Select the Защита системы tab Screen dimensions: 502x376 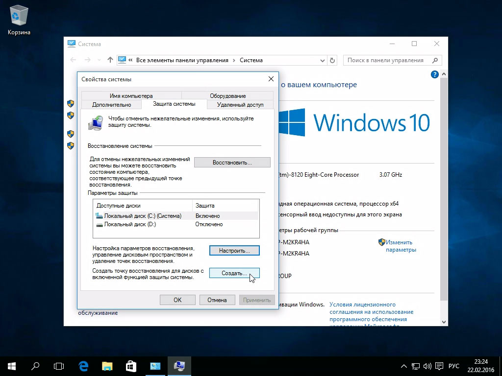(174, 104)
